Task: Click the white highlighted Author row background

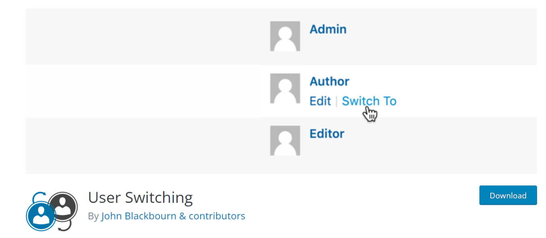Action: (141, 91)
